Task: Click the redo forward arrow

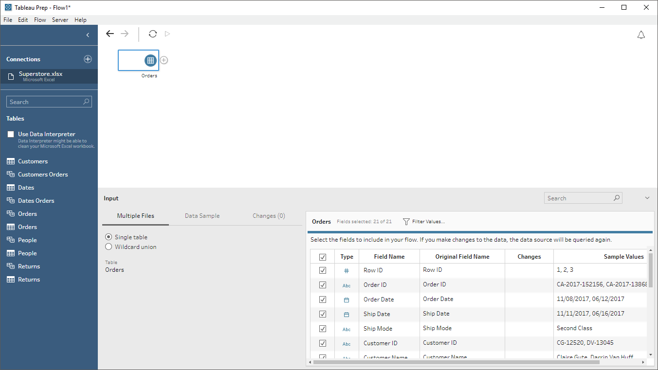Action: click(125, 34)
